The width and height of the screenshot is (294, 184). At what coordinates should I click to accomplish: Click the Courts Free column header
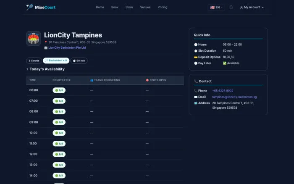pos(61,80)
